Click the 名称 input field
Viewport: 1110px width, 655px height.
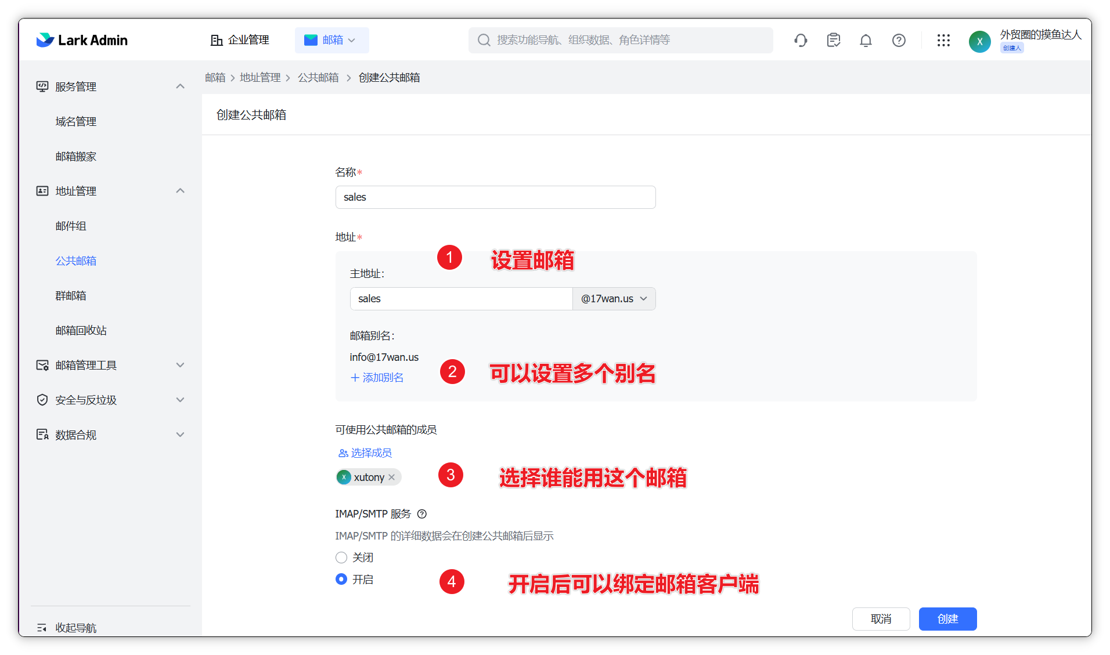495,197
